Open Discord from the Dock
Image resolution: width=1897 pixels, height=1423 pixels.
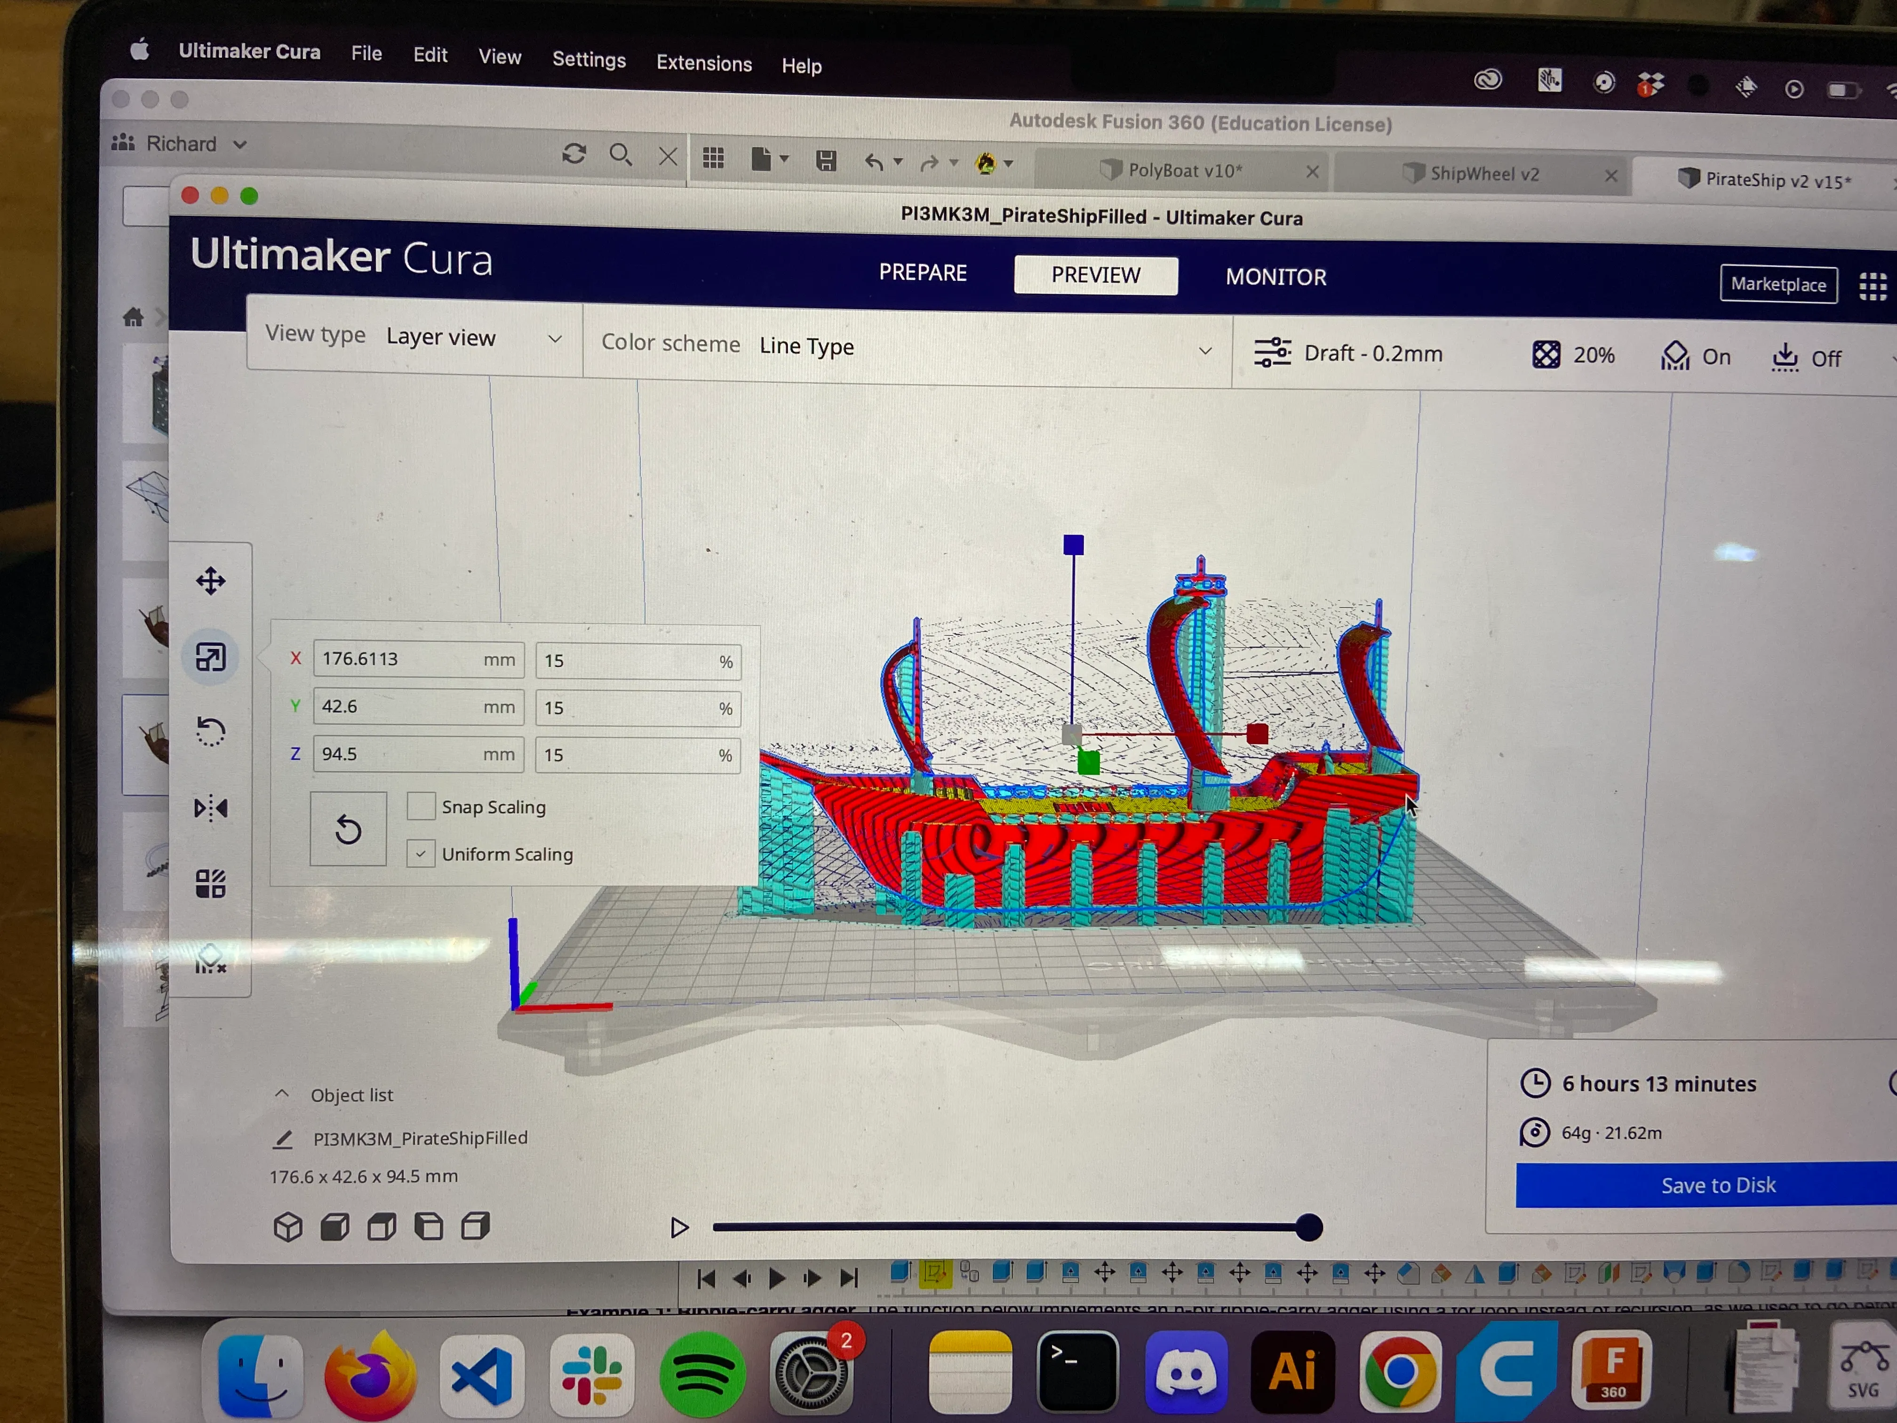point(1186,1372)
